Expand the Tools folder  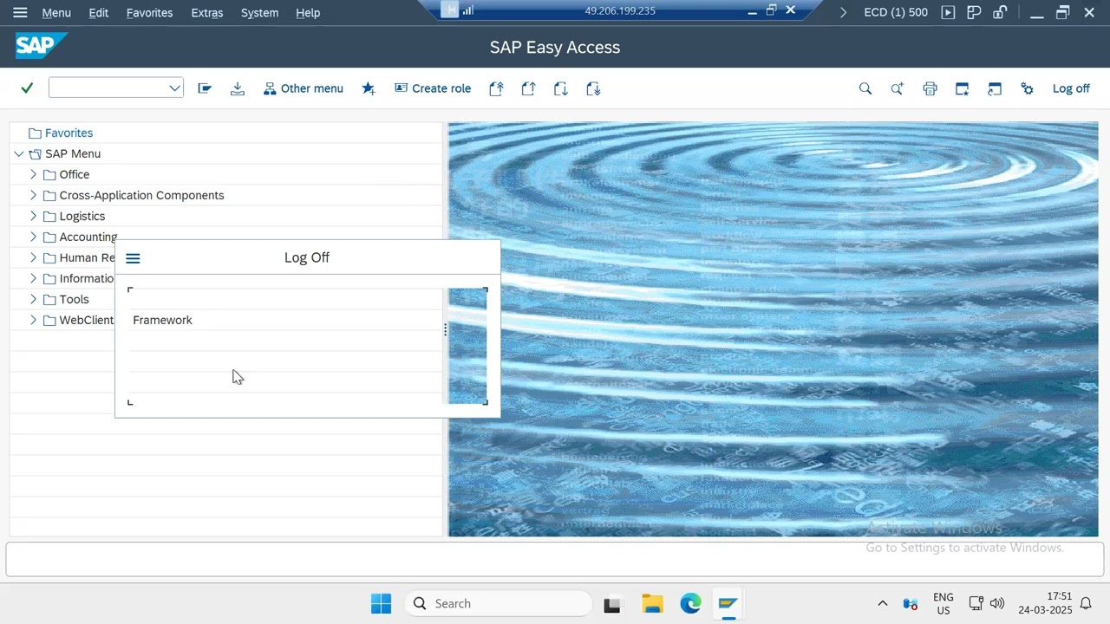(33, 299)
